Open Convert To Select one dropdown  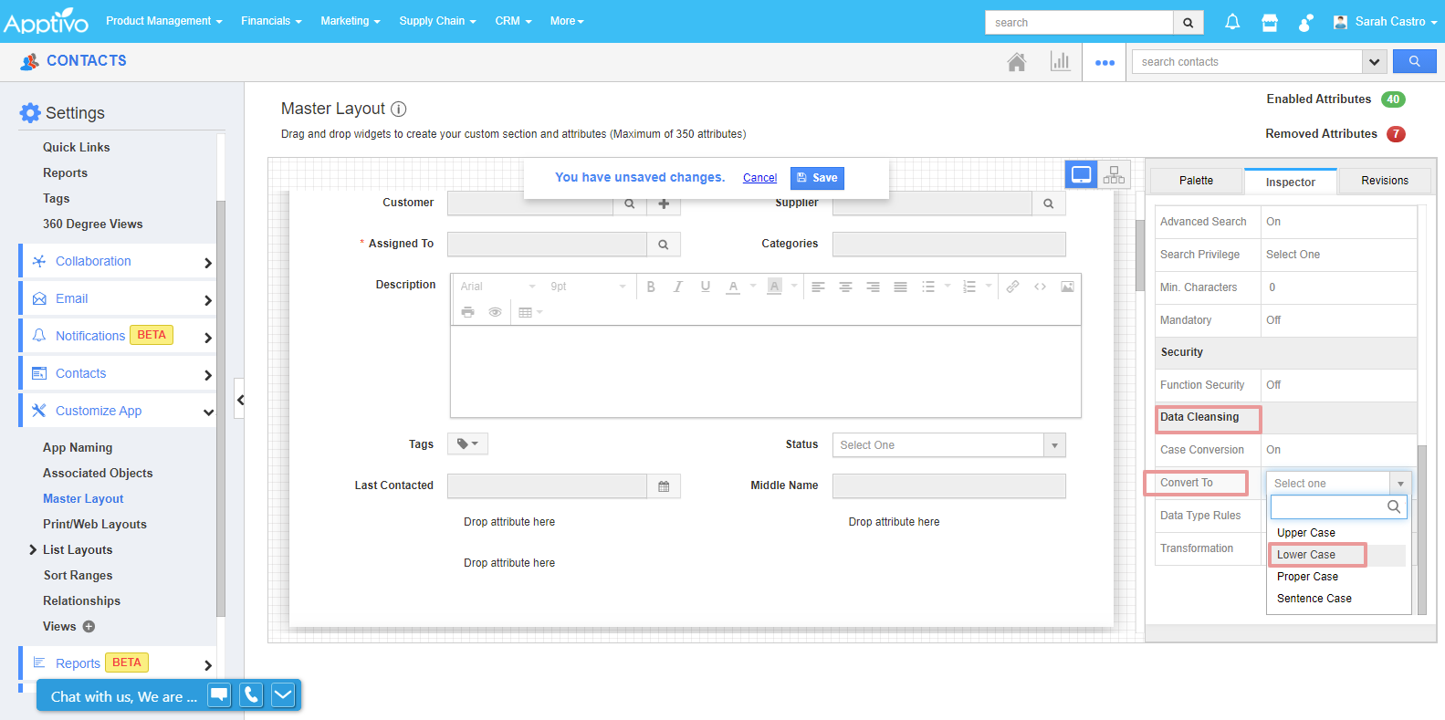1338,484
